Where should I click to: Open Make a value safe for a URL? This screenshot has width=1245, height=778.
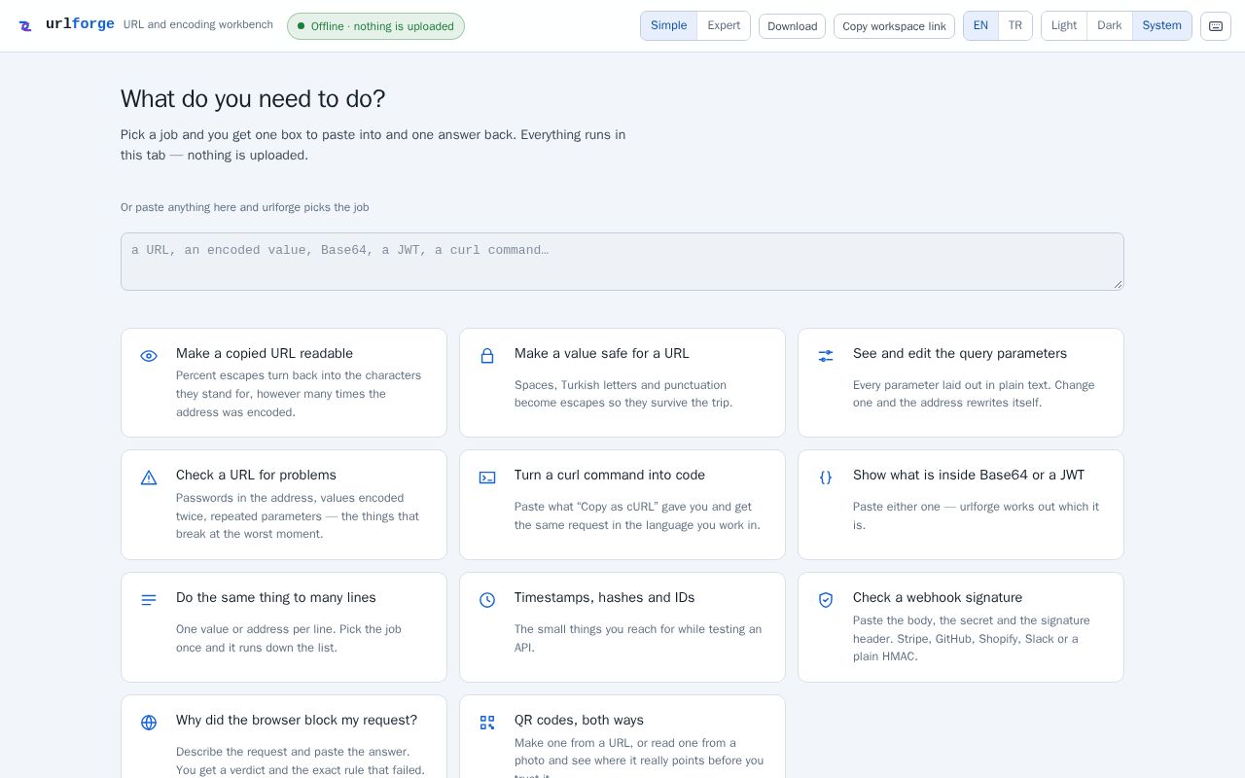[x=622, y=382]
